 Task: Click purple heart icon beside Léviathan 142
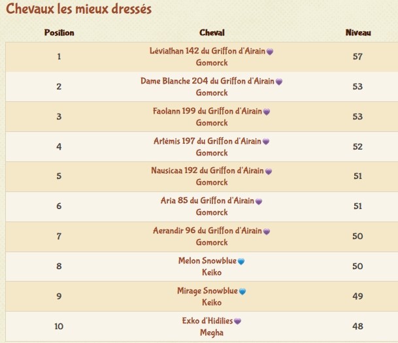270,52
